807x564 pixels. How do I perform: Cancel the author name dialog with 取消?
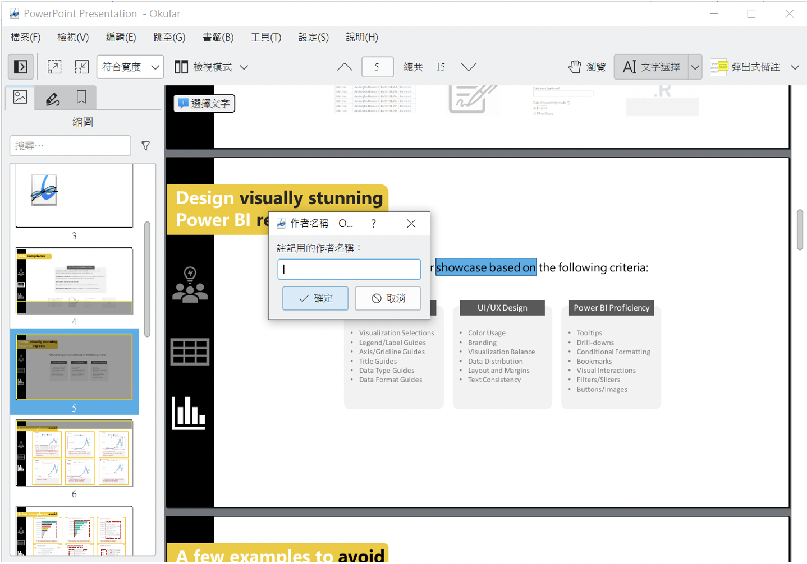tap(387, 298)
